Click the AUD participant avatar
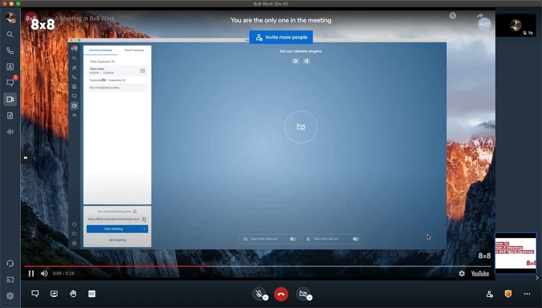Image resolution: width=542 pixels, height=308 pixels. pos(484,24)
